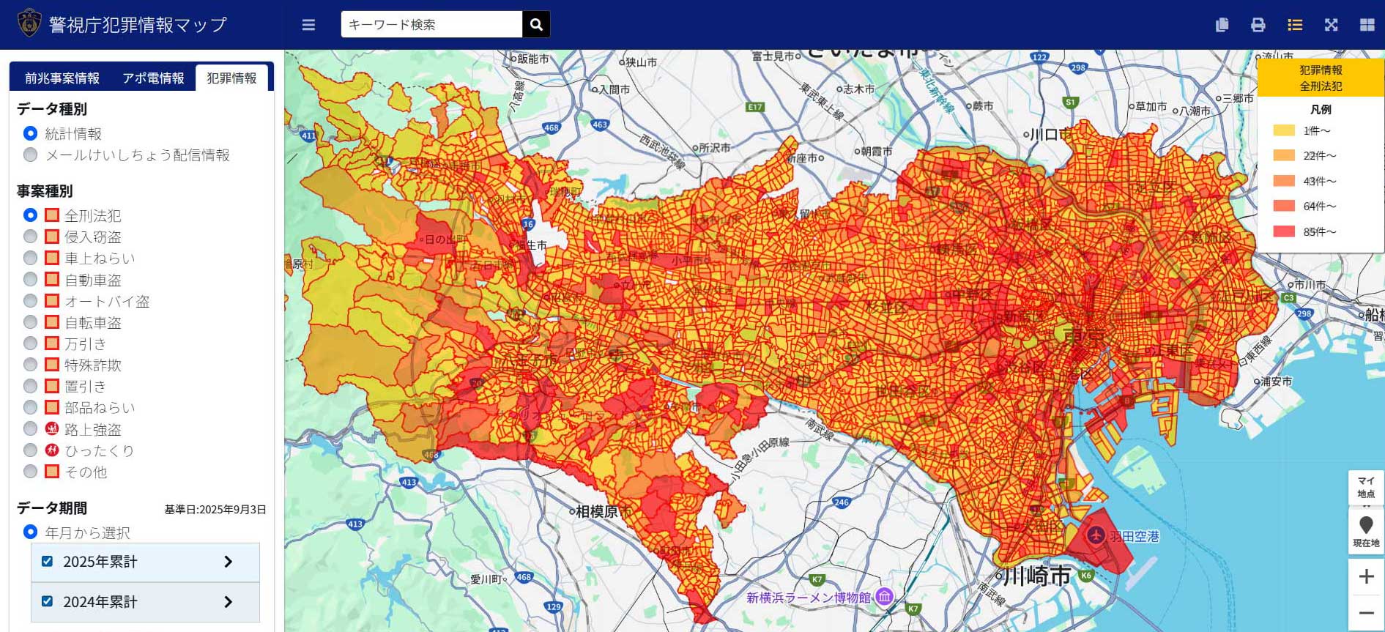Click the マイ地点 button

1366,487
